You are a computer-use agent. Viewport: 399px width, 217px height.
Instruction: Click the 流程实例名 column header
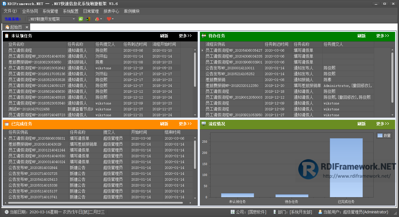coord(234,44)
